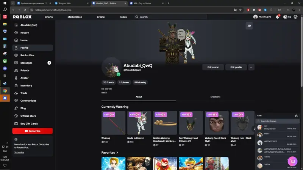The height and width of the screenshot is (170, 303).
Task: Switch to ABA Play on Roblox tab
Action: [147, 3]
